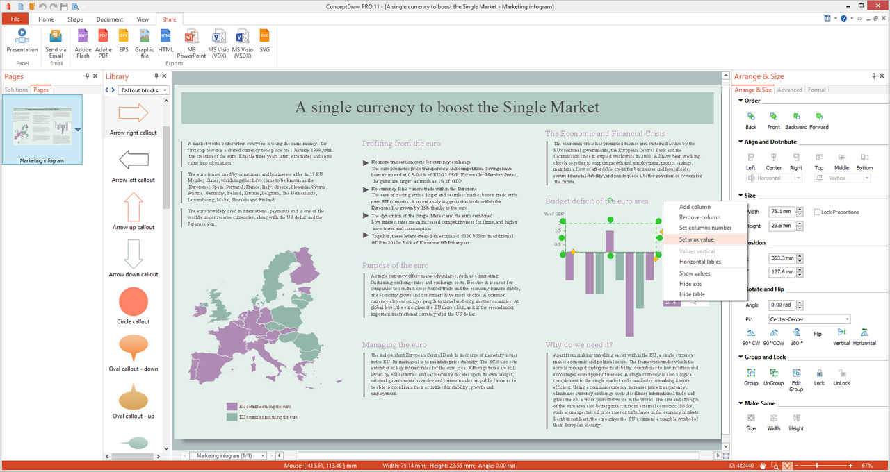Open Horizontal distribute dropdown

(x=799, y=178)
